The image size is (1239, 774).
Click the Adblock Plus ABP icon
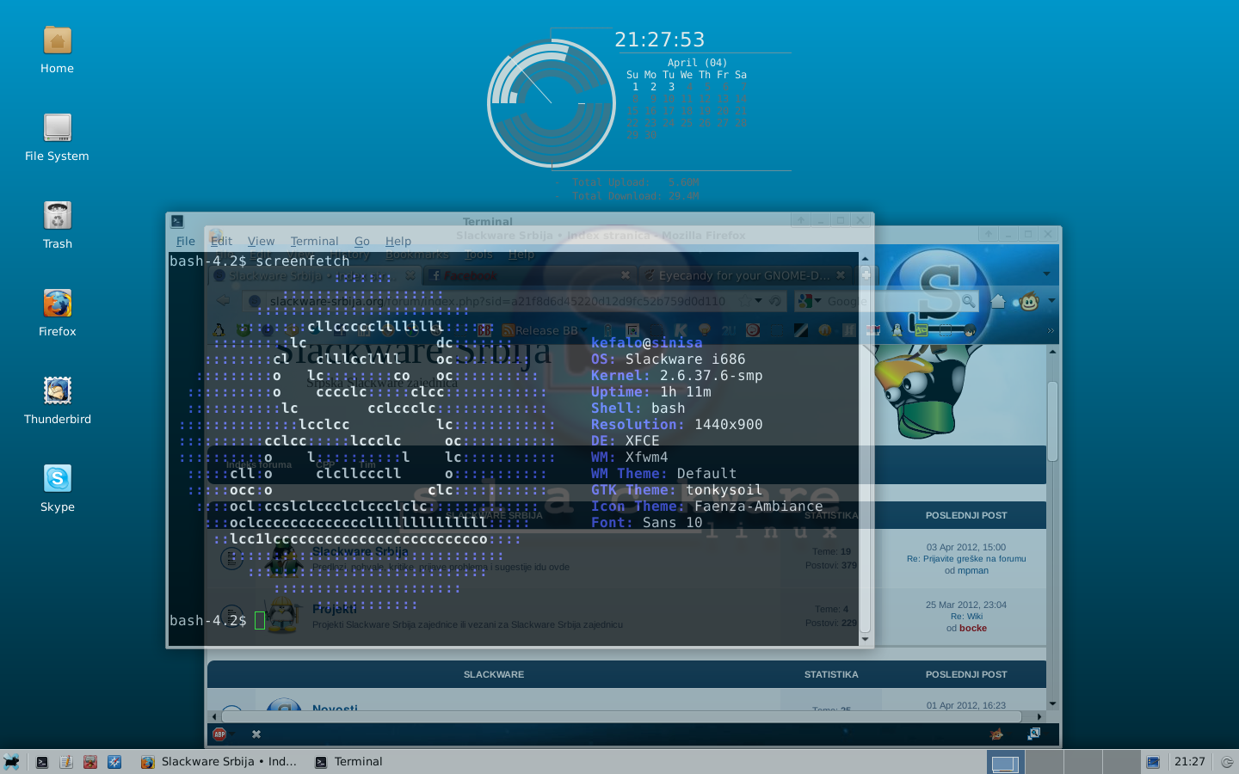pos(219,734)
